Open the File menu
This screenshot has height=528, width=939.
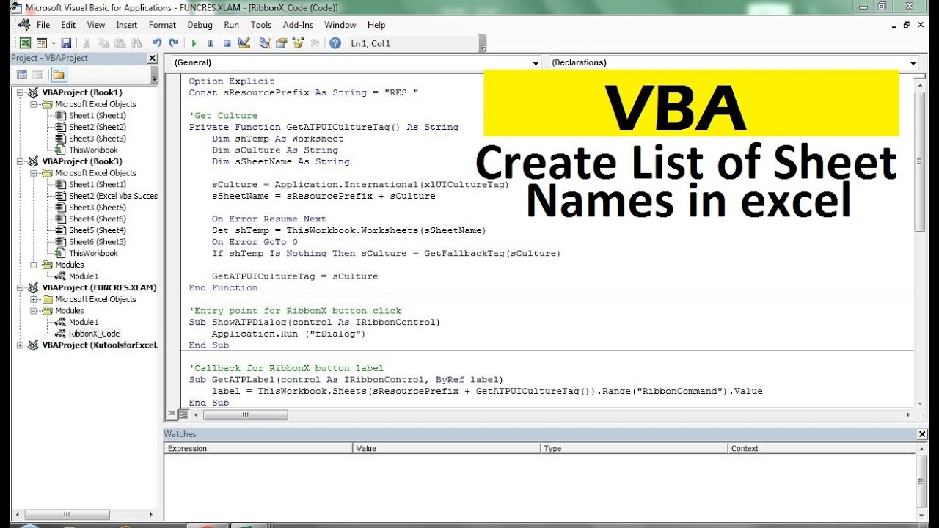[x=43, y=25]
